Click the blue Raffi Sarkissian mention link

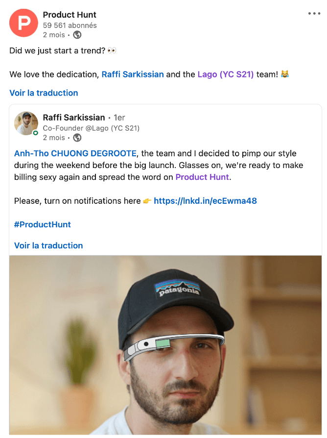133,74
